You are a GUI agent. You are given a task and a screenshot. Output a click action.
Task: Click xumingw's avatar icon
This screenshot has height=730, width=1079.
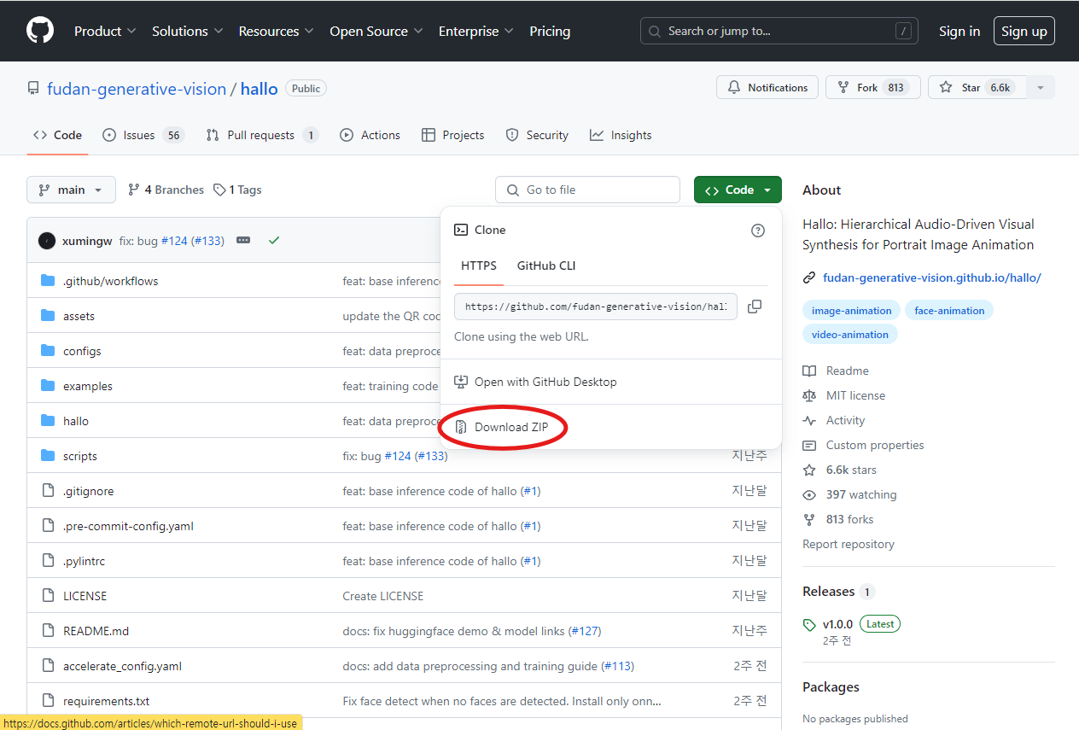(47, 241)
